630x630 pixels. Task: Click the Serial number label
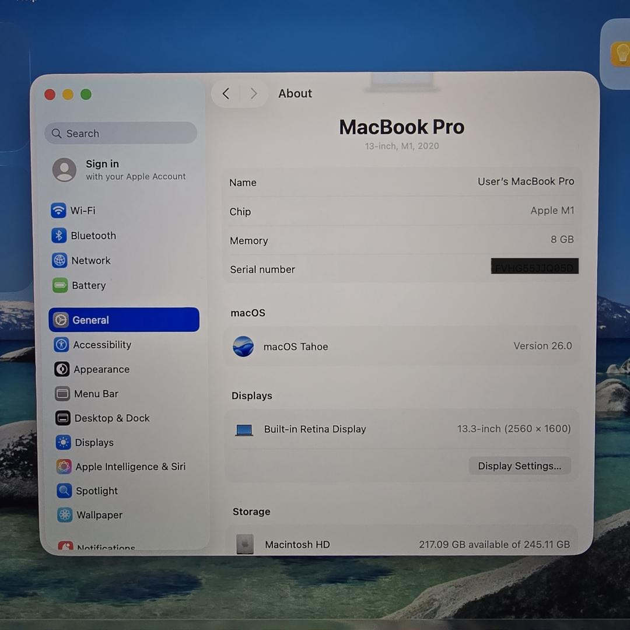tap(262, 269)
